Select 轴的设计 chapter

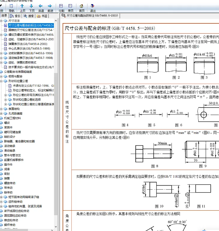[10, 137]
